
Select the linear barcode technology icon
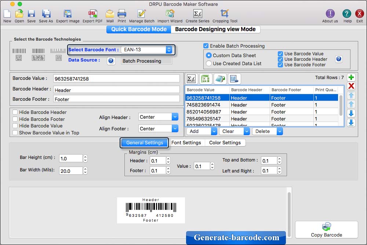(x=19, y=55)
